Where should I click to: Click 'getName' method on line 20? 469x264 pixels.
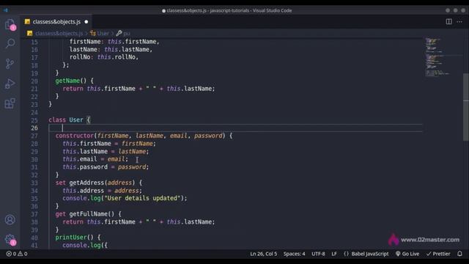(x=67, y=81)
